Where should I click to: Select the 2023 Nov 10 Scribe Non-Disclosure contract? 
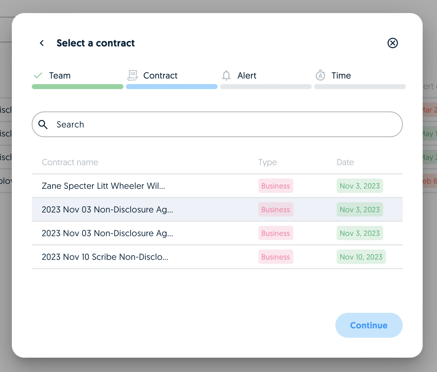pyautogui.click(x=217, y=257)
